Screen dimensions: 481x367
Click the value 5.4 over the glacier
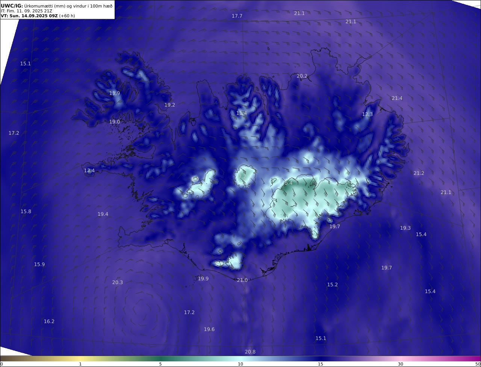pos(288,183)
